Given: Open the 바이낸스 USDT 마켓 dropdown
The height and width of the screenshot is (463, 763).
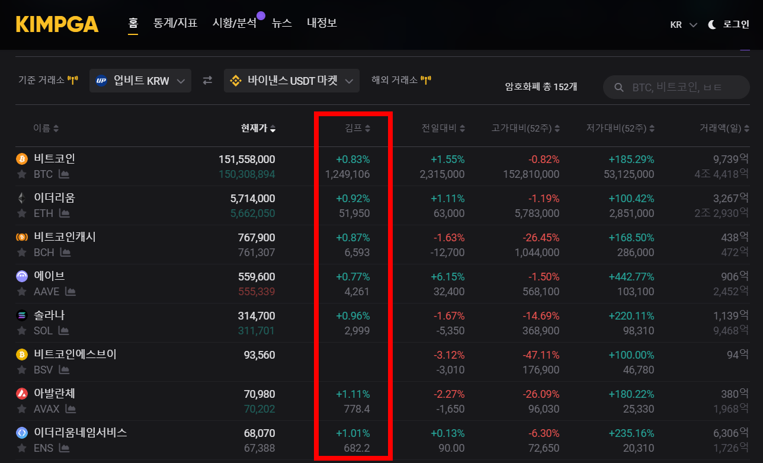Looking at the screenshot, I should coord(291,81).
